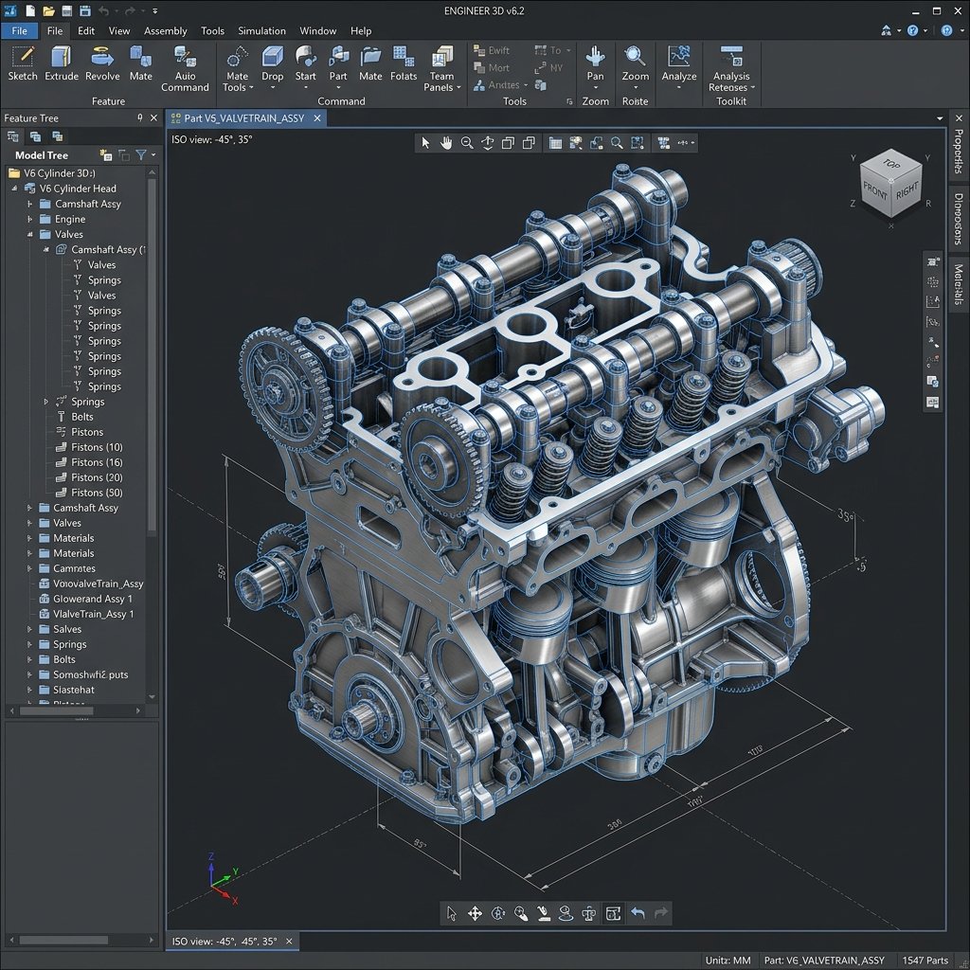Activate the ribbon Zoom tool
Image resolution: width=970 pixels, height=970 pixels.
pos(636,65)
